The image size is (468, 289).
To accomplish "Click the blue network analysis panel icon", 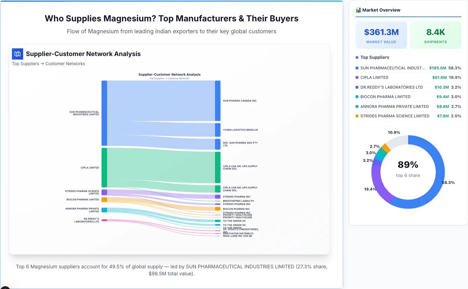I will click(17, 54).
